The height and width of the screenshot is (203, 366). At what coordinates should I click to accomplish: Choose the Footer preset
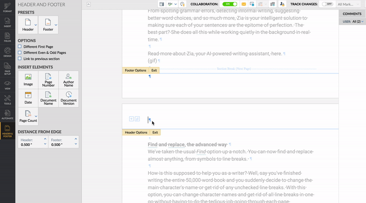[x=48, y=25]
